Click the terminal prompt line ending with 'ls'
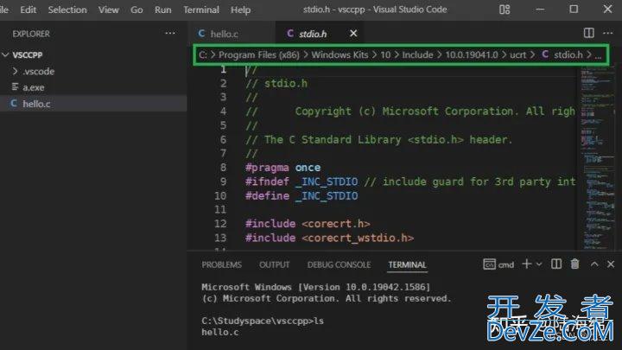 tap(263, 321)
